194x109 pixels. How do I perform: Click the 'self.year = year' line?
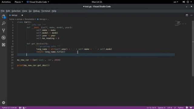point(46,36)
